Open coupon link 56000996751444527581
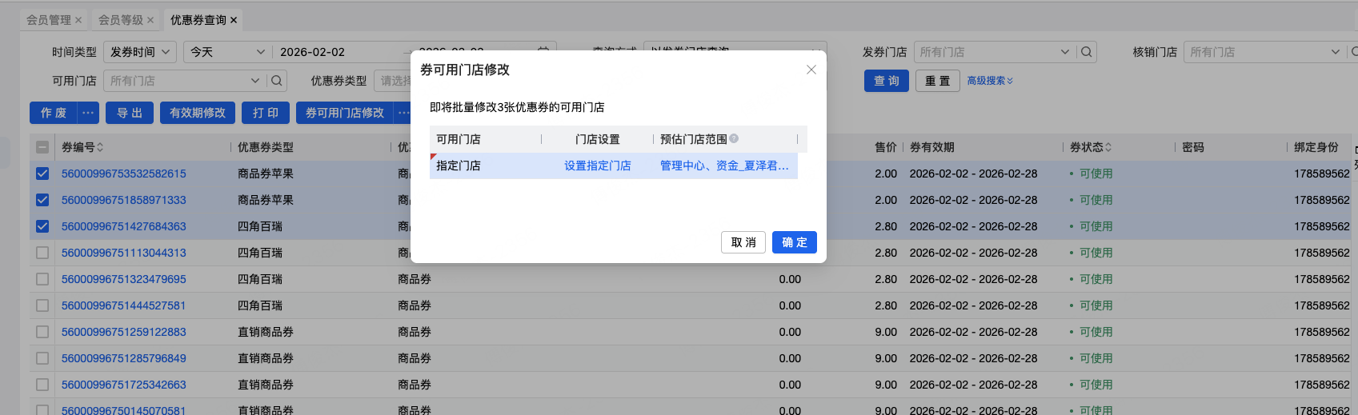Screen dimensions: 1358x415 (124, 305)
